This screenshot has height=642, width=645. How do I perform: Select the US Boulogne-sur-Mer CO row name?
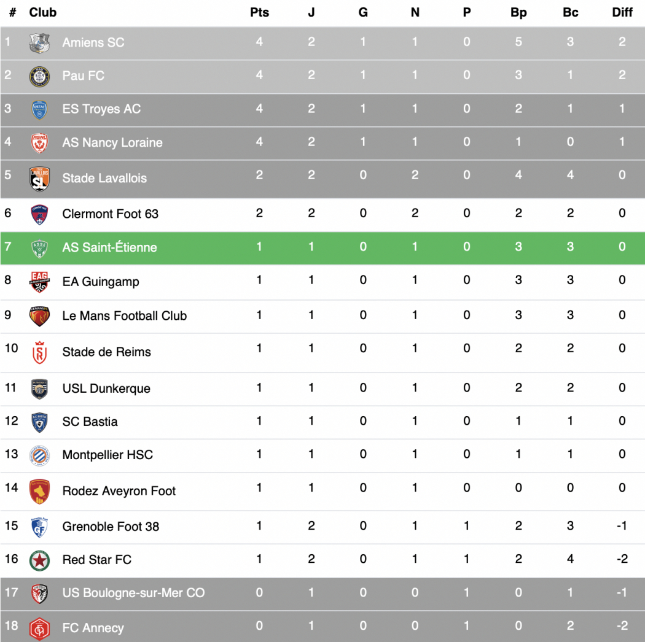[133, 593]
